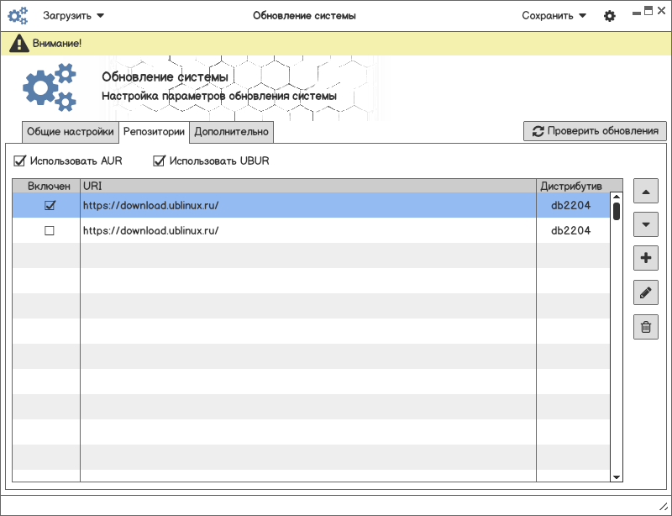
Task: Open the Сохранить dropdown menu
Action: 554,16
